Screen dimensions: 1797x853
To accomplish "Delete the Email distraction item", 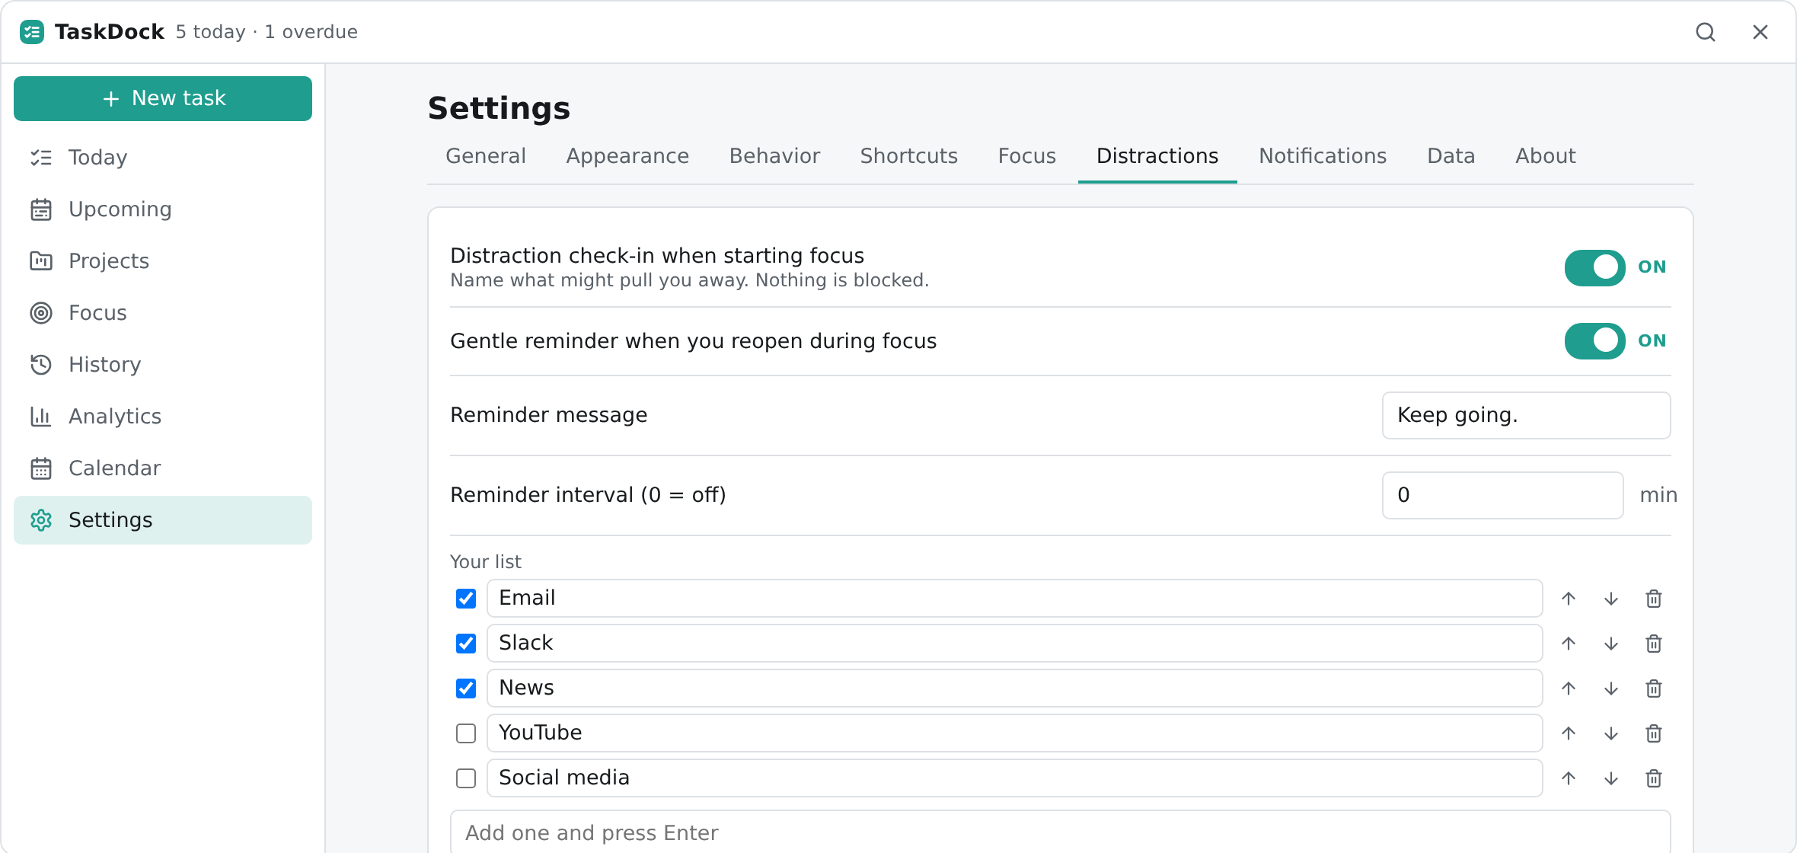I will coord(1654,599).
